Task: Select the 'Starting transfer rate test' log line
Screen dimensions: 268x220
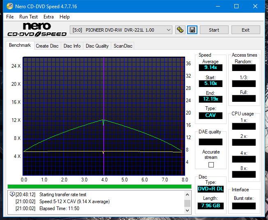Action: pyautogui.click(x=63, y=195)
